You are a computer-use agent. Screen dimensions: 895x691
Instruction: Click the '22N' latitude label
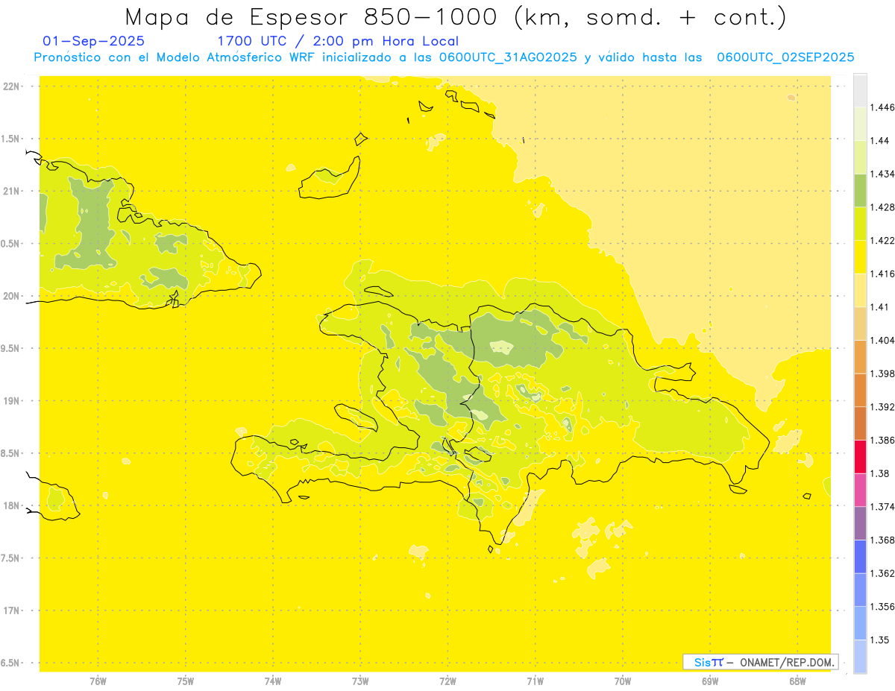pyautogui.click(x=13, y=86)
